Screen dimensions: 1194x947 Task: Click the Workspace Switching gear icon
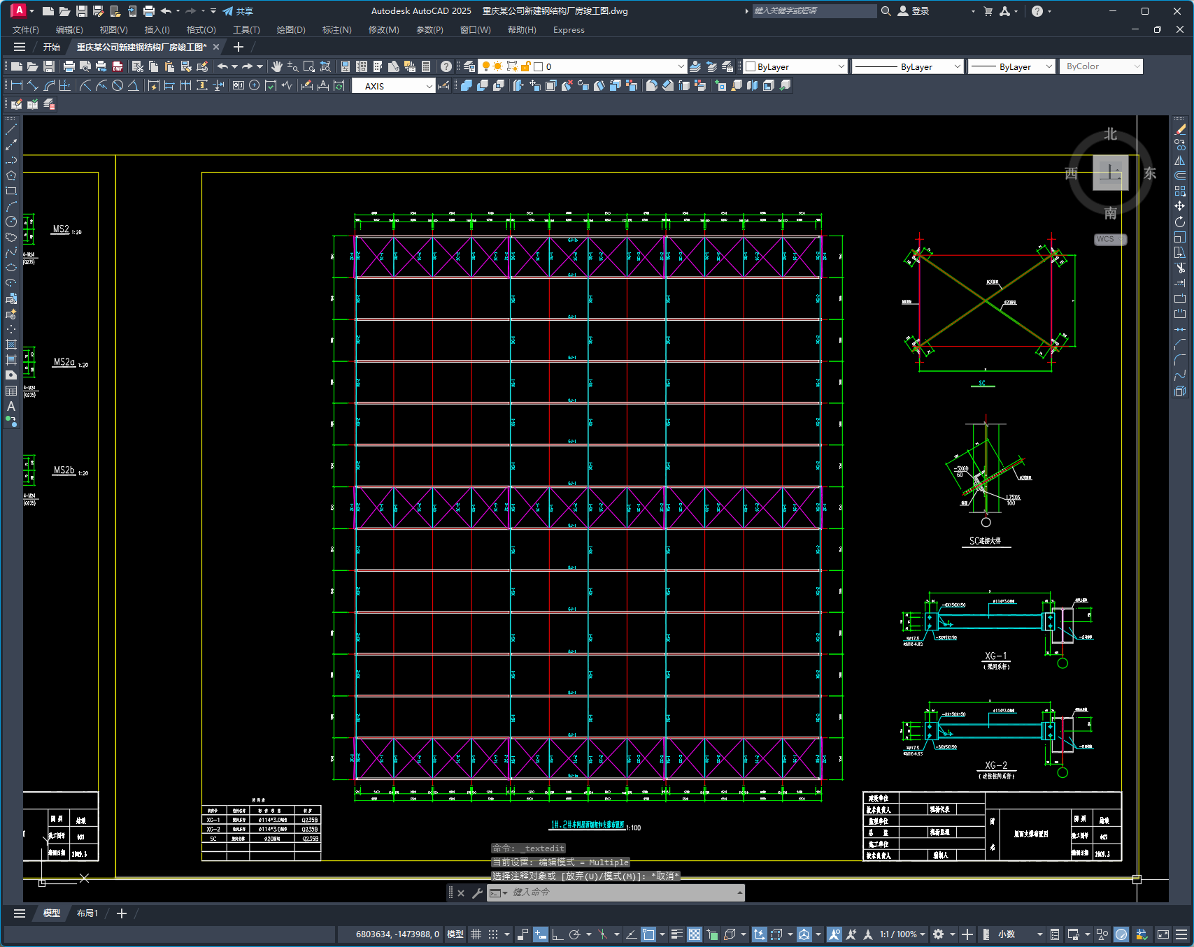(939, 934)
